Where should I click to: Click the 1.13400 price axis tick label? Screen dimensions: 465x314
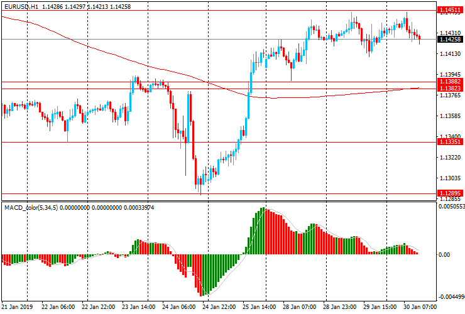(x=450, y=137)
